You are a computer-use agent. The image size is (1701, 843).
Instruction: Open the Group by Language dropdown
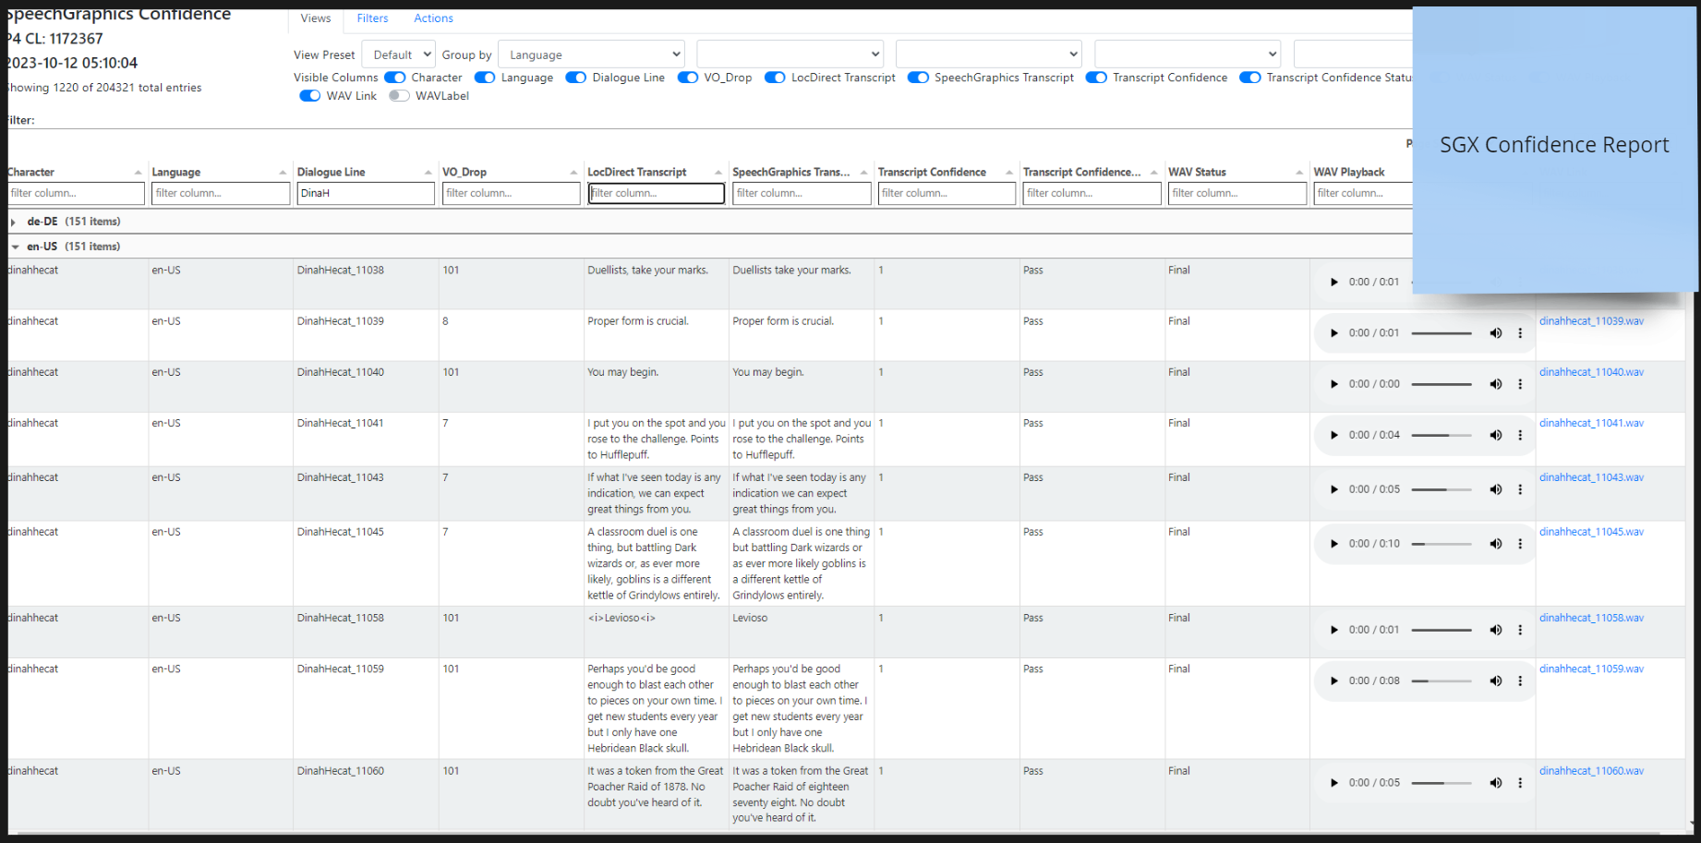point(591,54)
